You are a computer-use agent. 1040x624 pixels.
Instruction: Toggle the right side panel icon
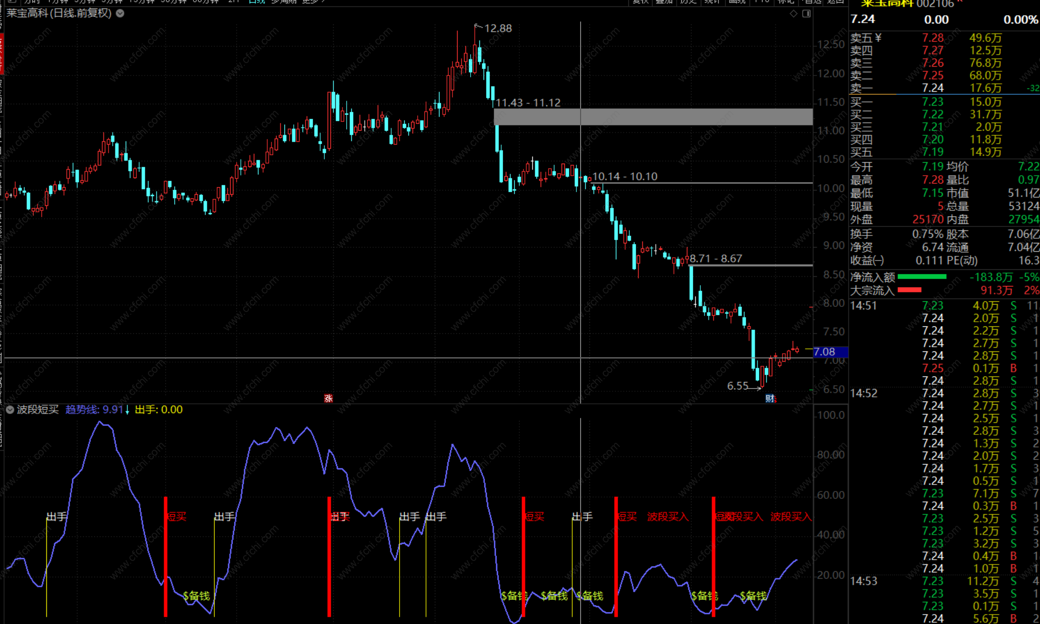click(x=807, y=14)
